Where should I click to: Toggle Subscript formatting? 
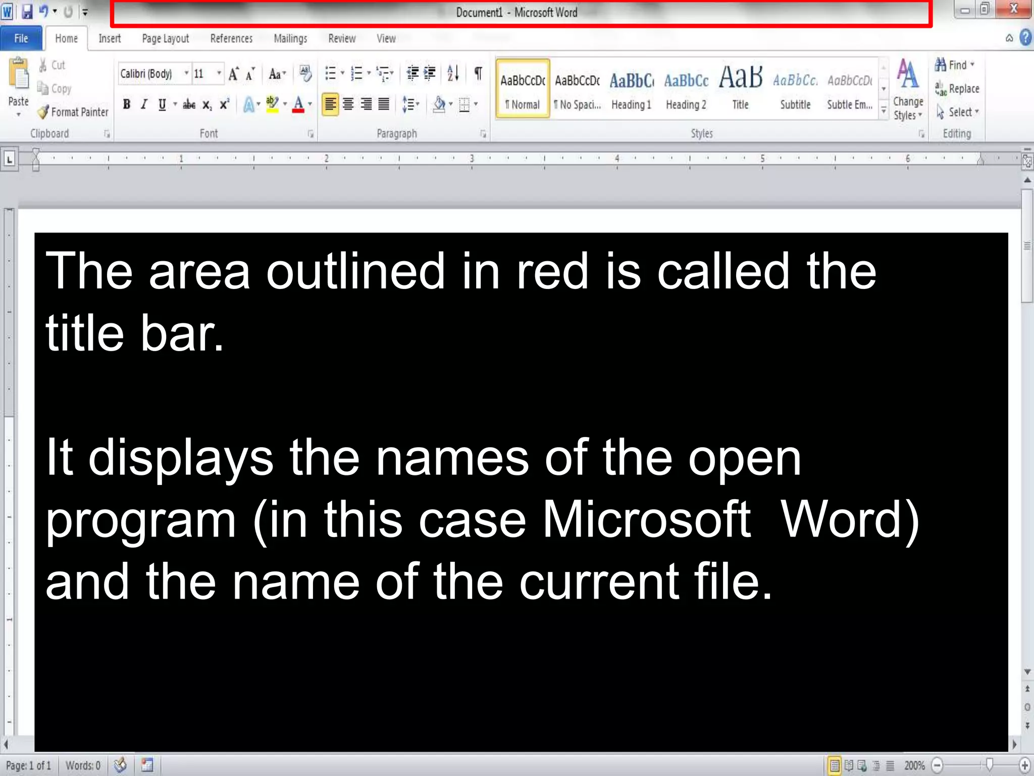pos(206,105)
